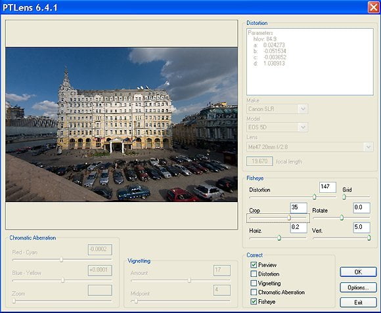Open the Options dialog
381x313 pixels.
(358, 287)
